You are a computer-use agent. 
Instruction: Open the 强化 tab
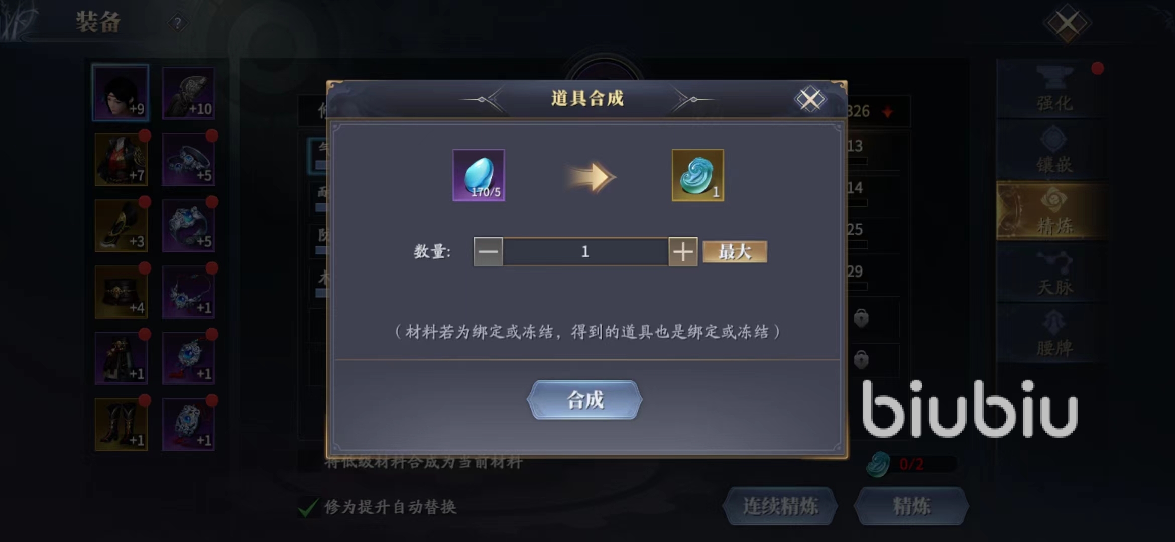(1054, 90)
